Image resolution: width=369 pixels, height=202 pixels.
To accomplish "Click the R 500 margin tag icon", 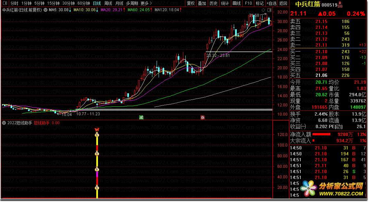I will (340, 5).
